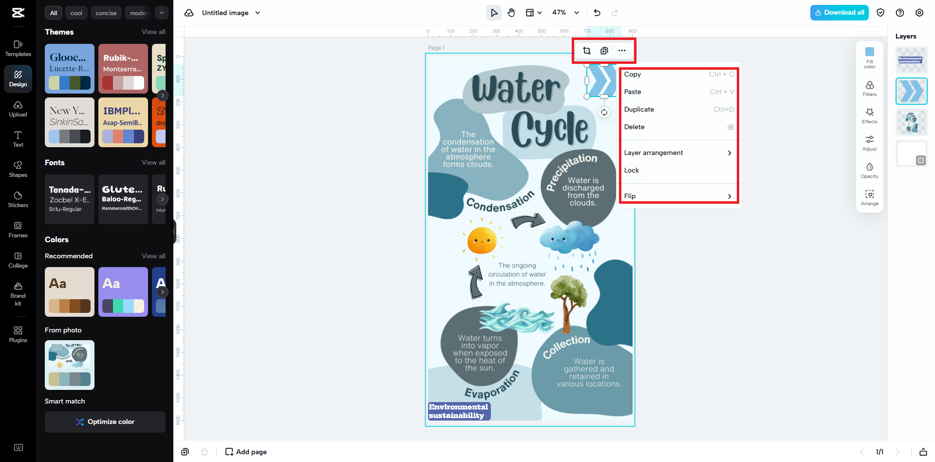The image size is (935, 462).
Task: Choose Copy from the context menu
Action: [x=678, y=75]
